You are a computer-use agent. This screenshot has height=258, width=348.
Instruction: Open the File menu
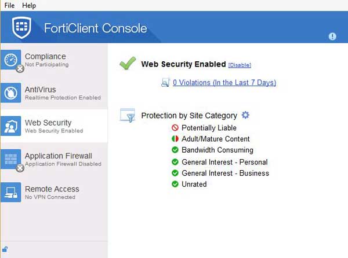pyautogui.click(x=9, y=5)
